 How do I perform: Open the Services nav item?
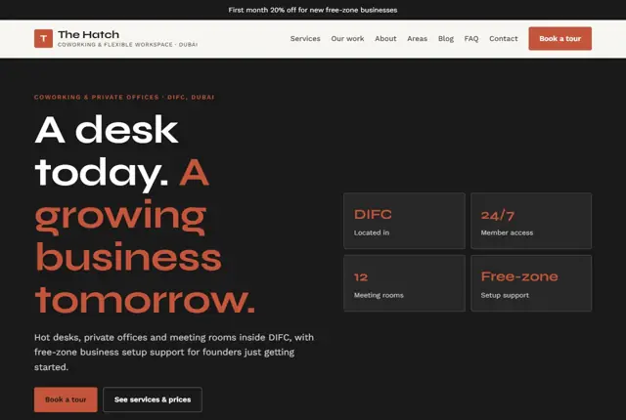(x=305, y=39)
